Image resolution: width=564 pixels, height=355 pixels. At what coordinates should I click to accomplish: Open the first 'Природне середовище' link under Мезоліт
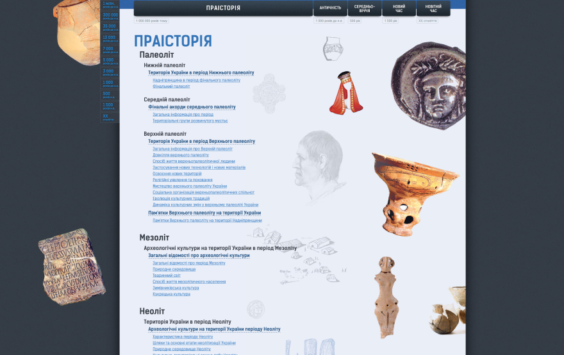tap(174, 269)
